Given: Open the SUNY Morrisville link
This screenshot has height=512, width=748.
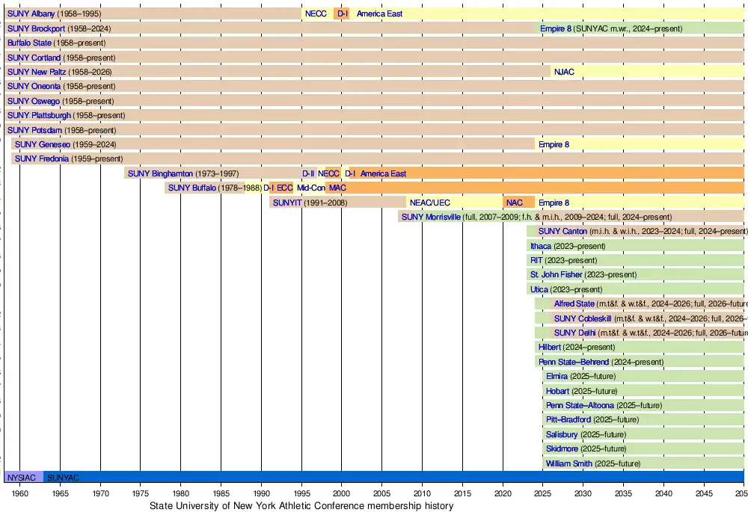Looking at the screenshot, I should point(431,218).
